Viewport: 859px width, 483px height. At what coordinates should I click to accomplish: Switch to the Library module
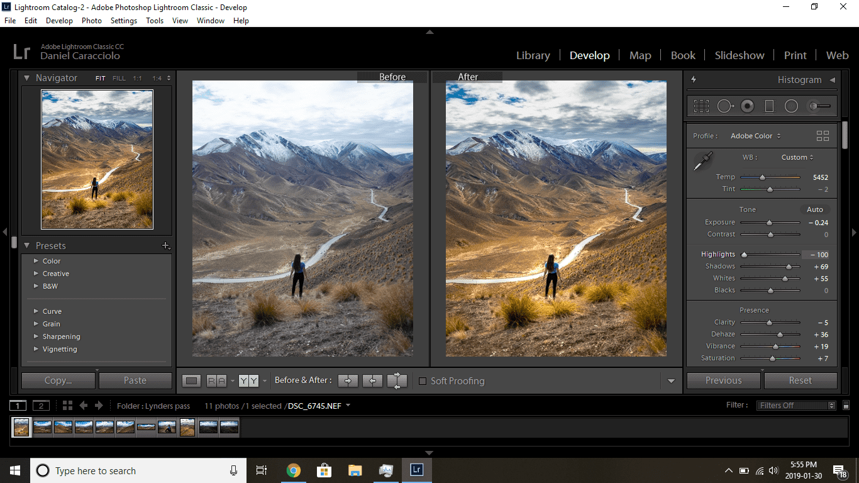coord(533,55)
